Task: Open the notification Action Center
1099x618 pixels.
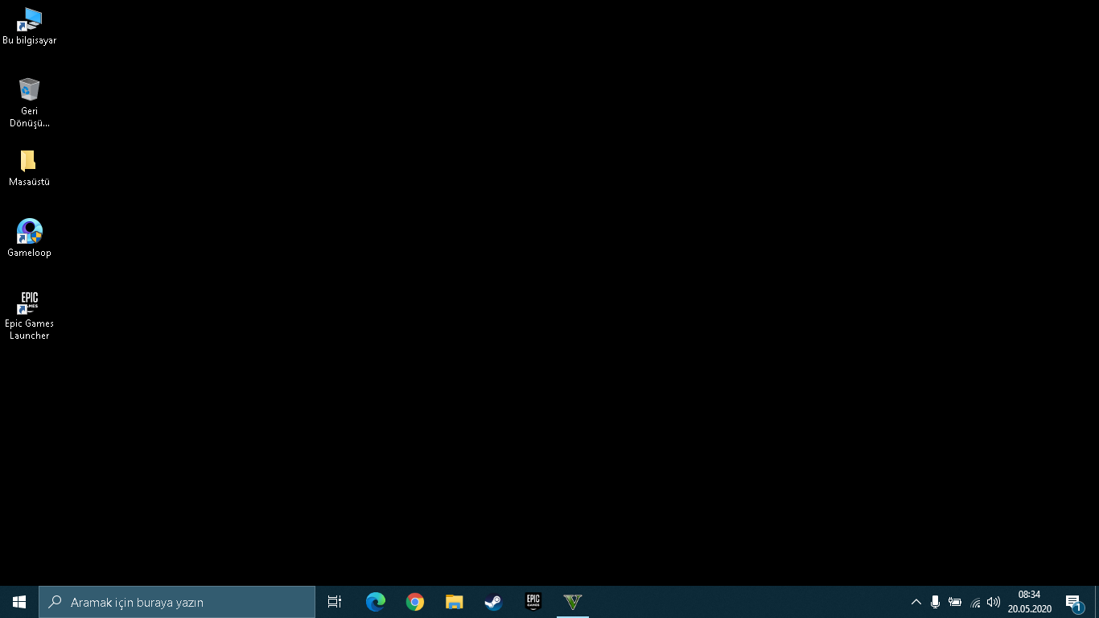Action: (x=1073, y=602)
